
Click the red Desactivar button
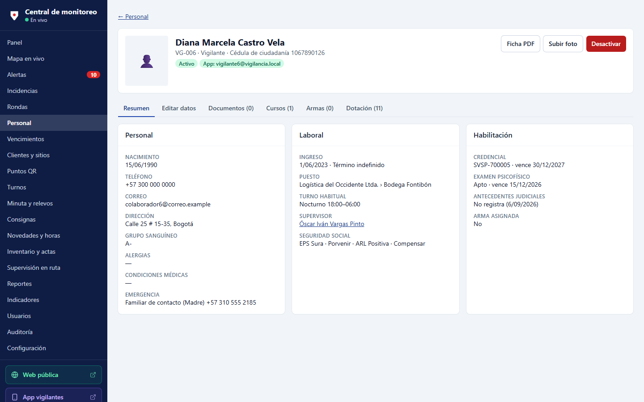click(x=606, y=44)
